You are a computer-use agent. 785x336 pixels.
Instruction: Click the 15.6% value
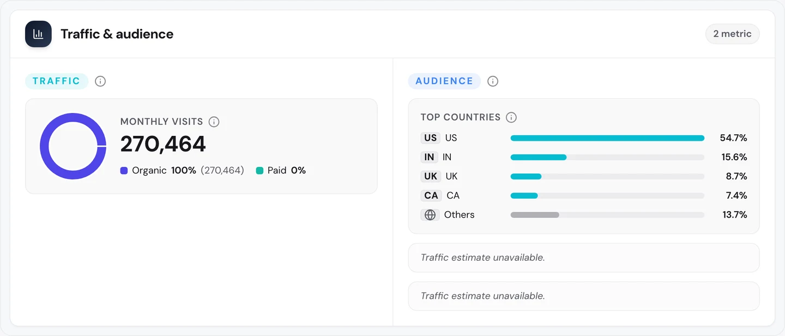coord(734,157)
